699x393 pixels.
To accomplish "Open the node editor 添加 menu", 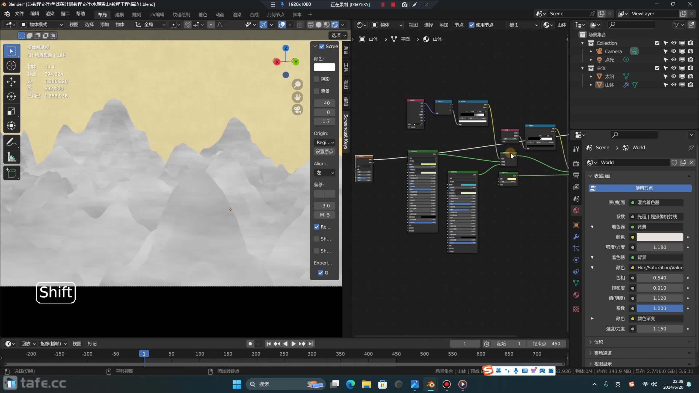I will pos(444,25).
